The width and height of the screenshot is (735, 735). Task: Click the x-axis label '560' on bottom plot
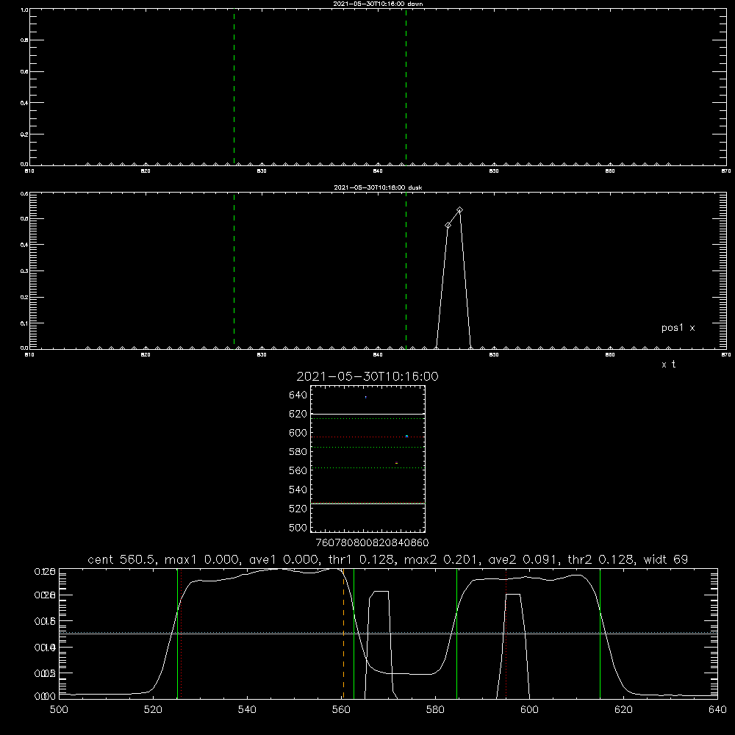click(341, 710)
